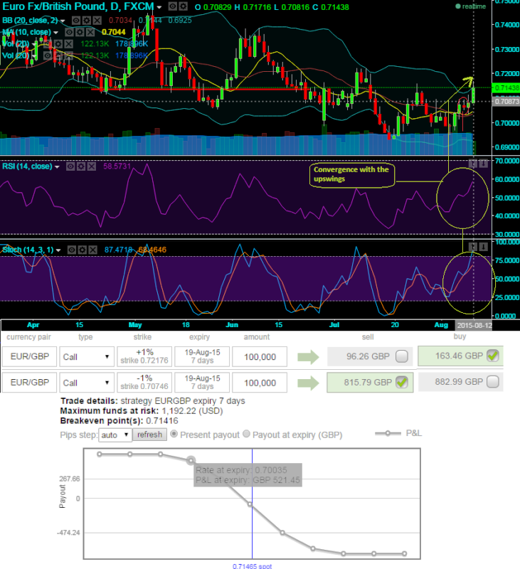The height and width of the screenshot is (569, 520).
Task: Select the Payout at expiry radio button
Action: click(x=248, y=434)
